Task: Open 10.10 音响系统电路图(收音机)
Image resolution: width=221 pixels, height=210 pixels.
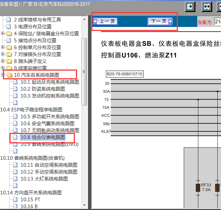Action: pos(33,158)
